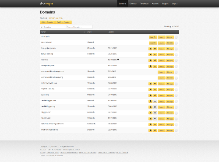Open the Contacts page from the top navigation
The height and width of the screenshot is (162, 219).
[133, 4]
